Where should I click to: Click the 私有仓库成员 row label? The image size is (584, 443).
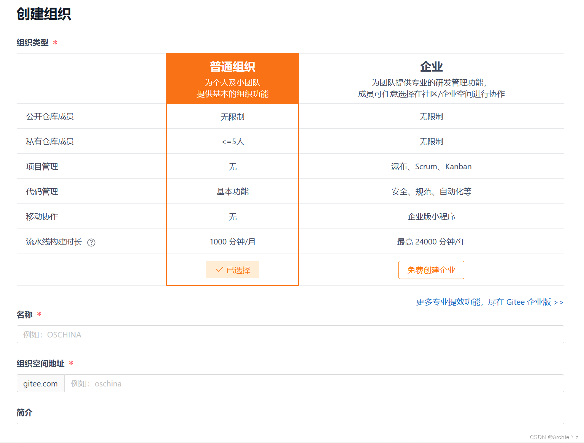50,142
